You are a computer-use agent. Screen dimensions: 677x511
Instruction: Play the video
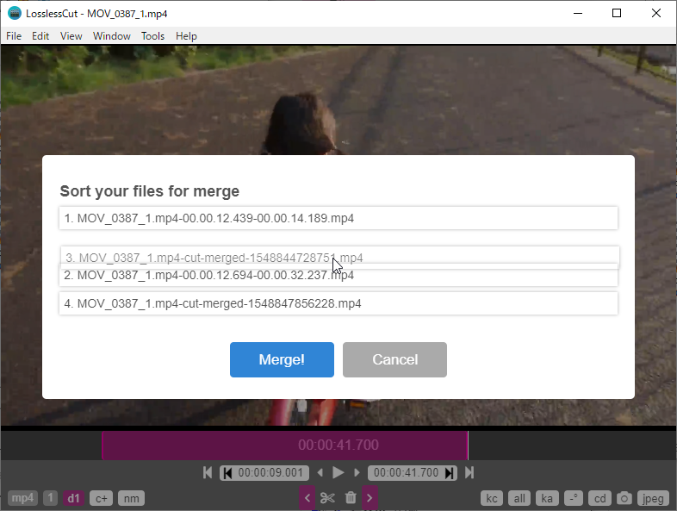point(338,472)
